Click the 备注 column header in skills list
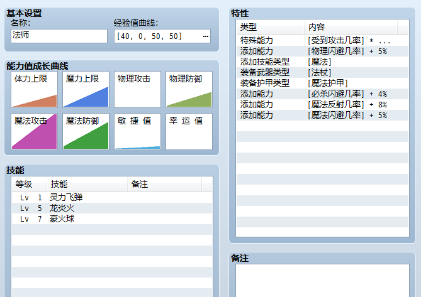Screen dimensions: 421x297 [x=164, y=184]
